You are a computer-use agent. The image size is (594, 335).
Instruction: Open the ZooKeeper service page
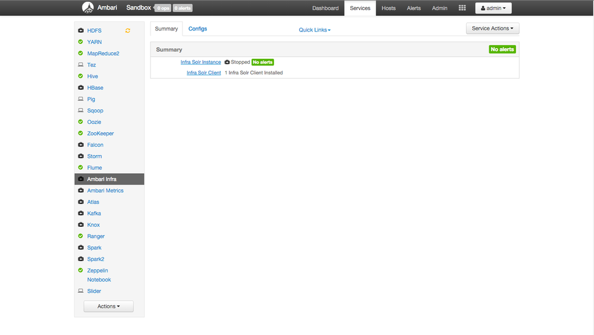tap(100, 133)
